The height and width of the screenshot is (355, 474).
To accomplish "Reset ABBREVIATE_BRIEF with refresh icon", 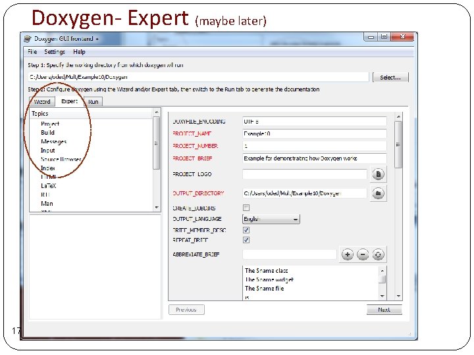I will coord(378,254).
